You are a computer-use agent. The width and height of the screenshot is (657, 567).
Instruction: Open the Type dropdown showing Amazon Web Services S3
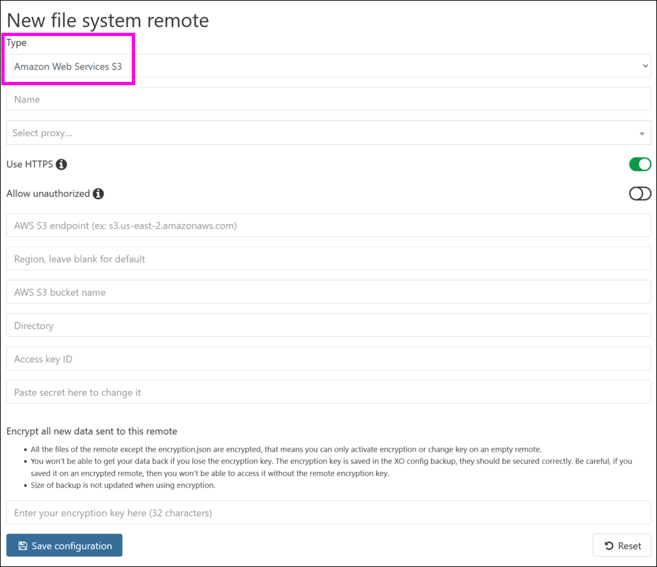[x=328, y=66]
